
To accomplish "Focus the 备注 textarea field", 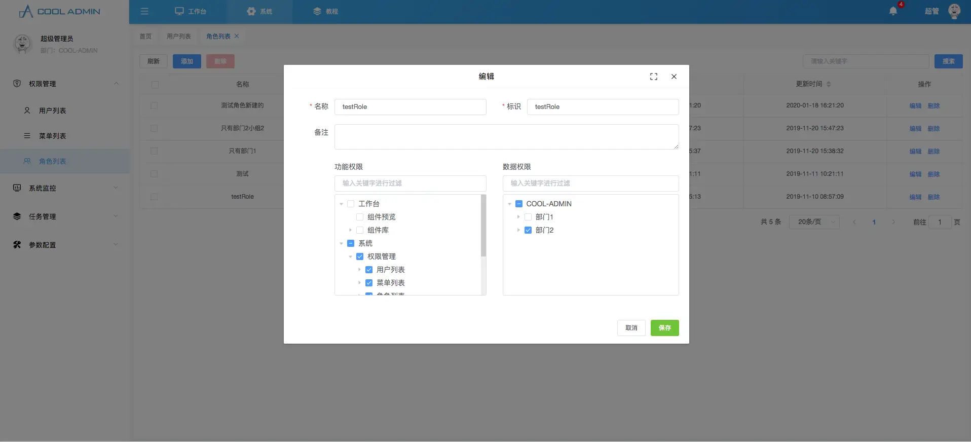I will 506,137.
